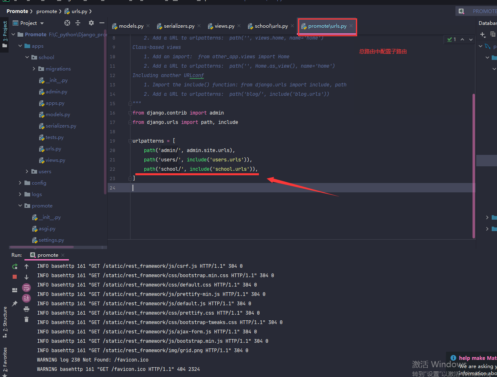Collapse the school folder
Screen dimensions: 497x377
coord(27,57)
